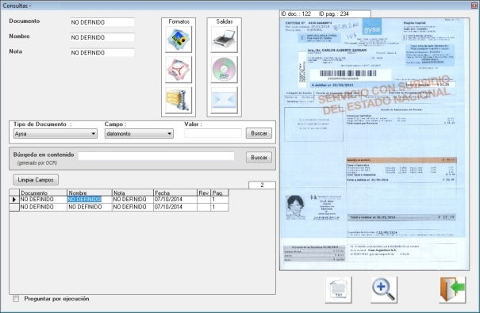Send output to the printer icon
The image size is (480, 313).
224,39
